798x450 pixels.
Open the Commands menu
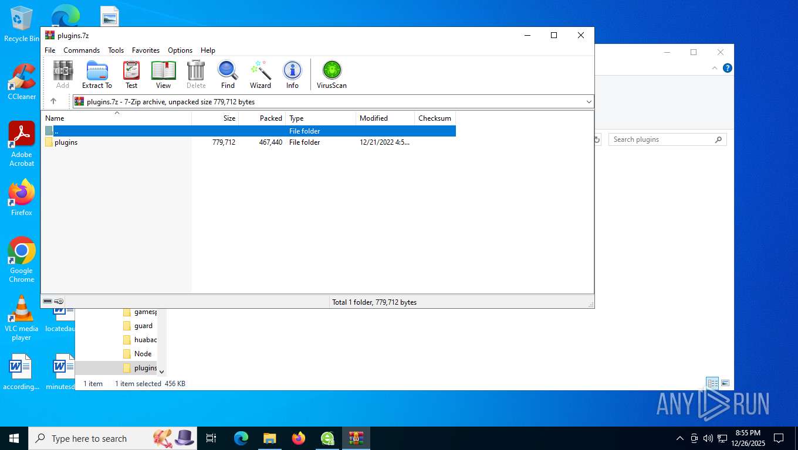point(82,50)
